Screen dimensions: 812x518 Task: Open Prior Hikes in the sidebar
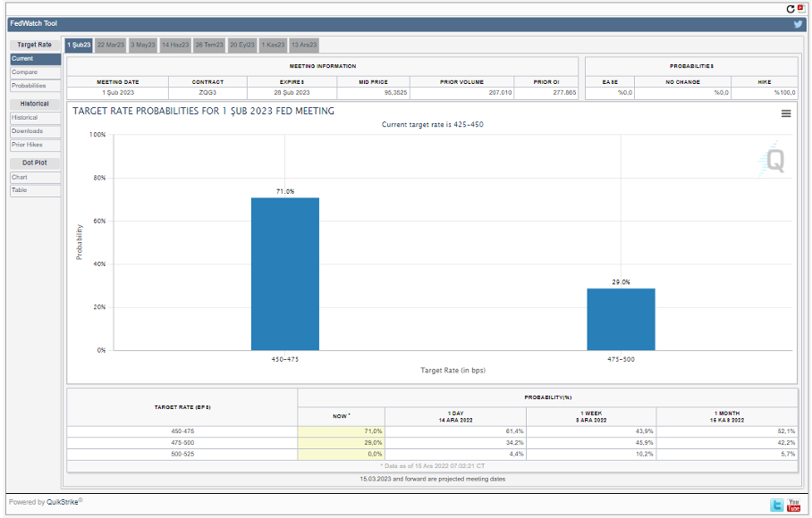35,145
